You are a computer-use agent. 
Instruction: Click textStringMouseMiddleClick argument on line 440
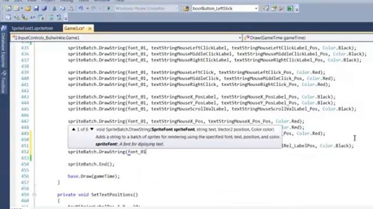185,78
